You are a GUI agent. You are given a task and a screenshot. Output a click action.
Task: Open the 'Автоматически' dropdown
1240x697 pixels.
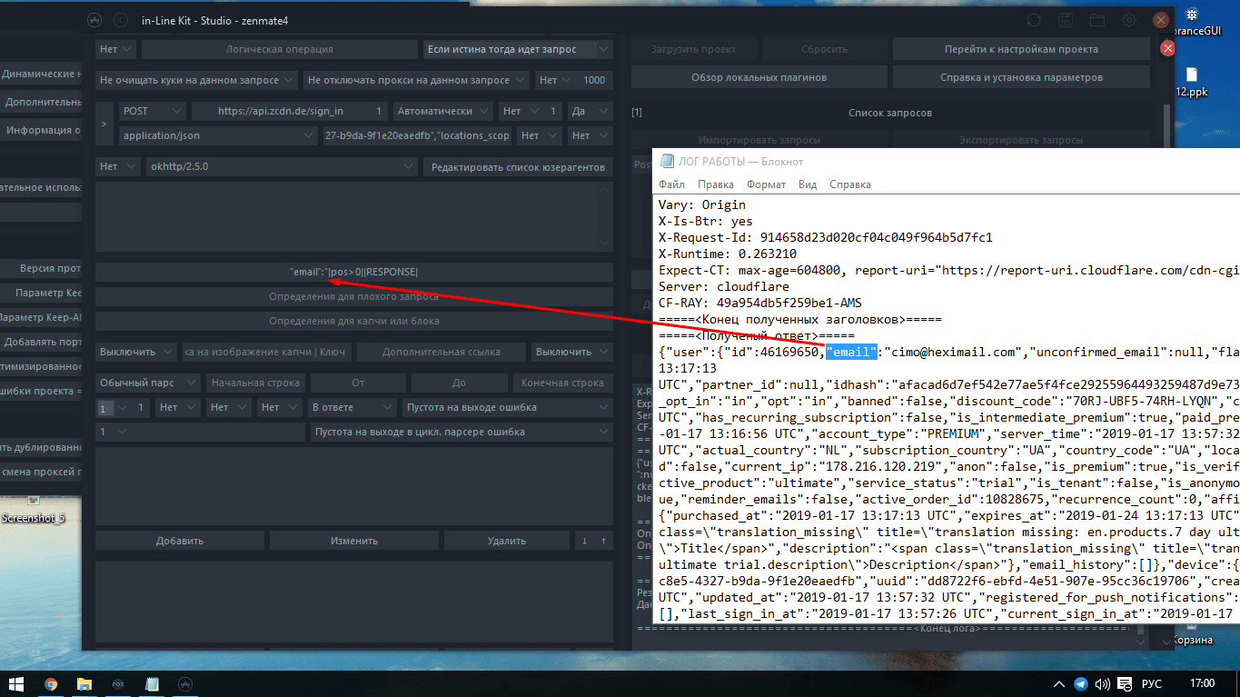click(443, 111)
